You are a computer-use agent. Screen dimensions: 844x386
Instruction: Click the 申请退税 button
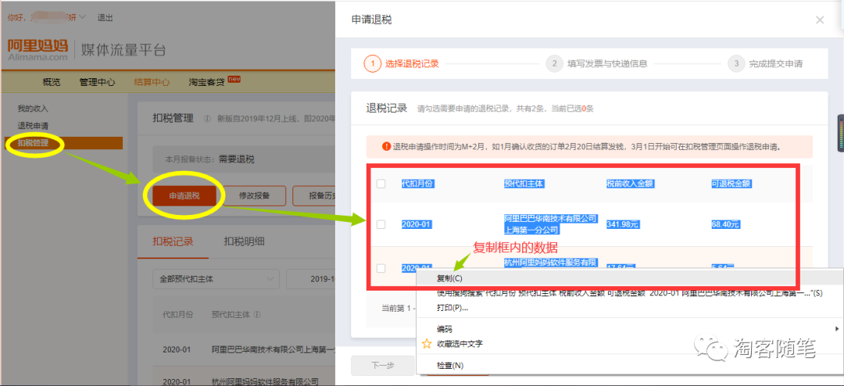184,196
